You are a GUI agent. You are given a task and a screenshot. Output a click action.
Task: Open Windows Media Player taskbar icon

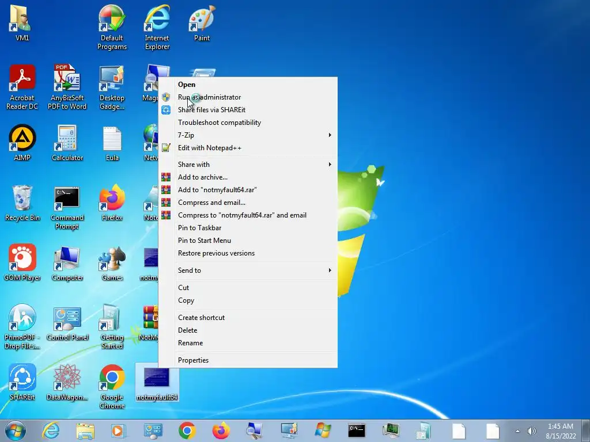click(118, 430)
